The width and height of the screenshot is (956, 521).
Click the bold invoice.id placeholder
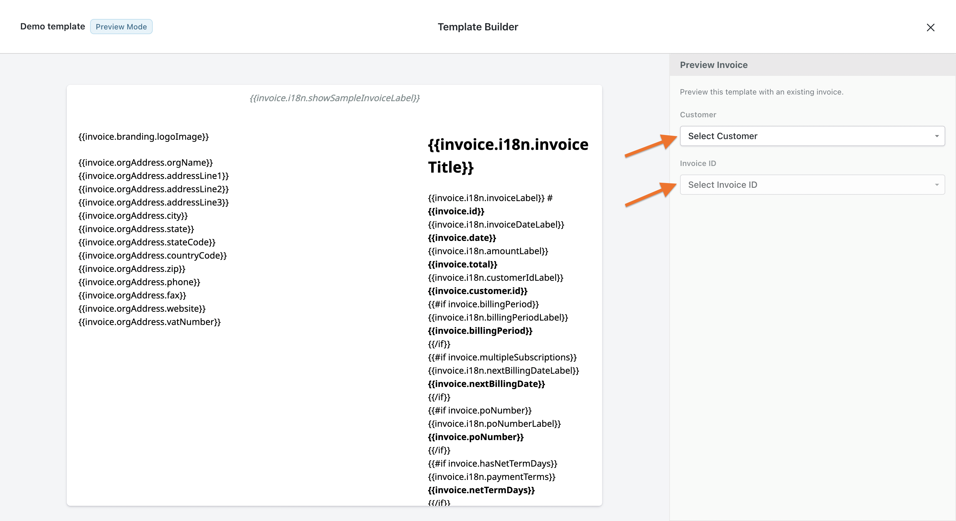coord(456,211)
